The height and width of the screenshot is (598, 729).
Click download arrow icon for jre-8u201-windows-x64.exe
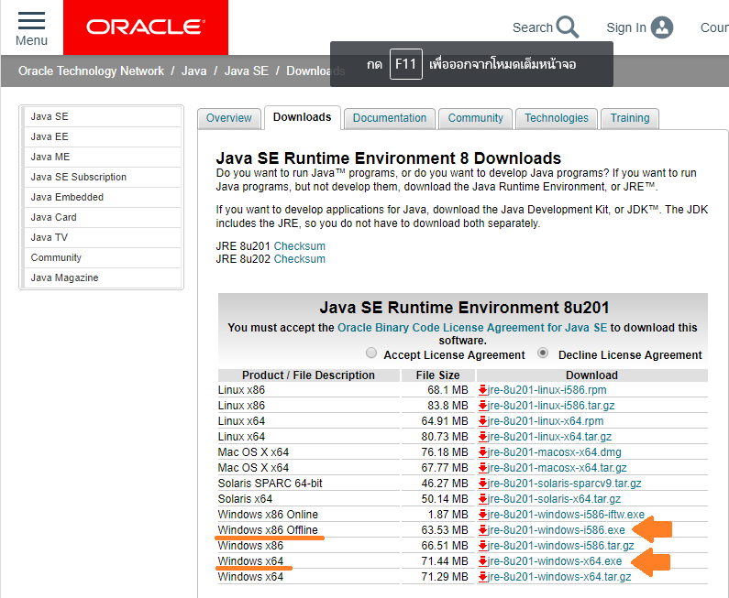[x=482, y=561]
